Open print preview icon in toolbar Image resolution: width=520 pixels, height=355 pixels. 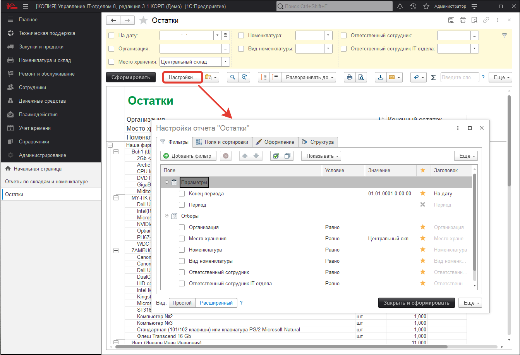tap(361, 77)
